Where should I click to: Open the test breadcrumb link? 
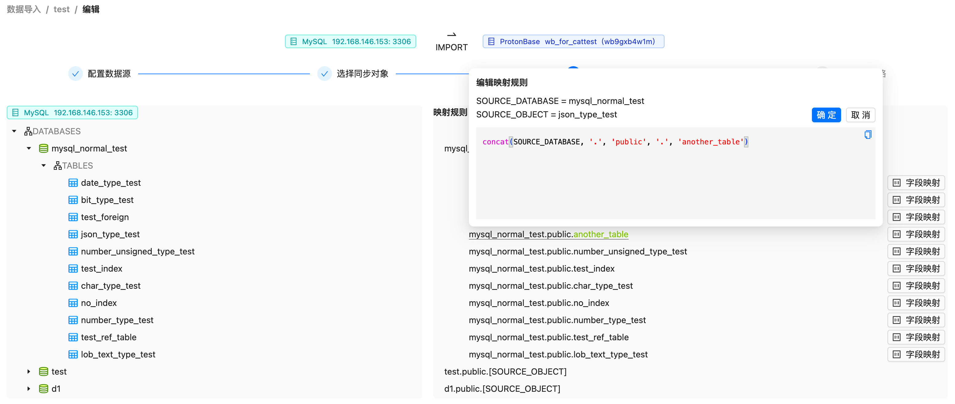click(x=61, y=9)
